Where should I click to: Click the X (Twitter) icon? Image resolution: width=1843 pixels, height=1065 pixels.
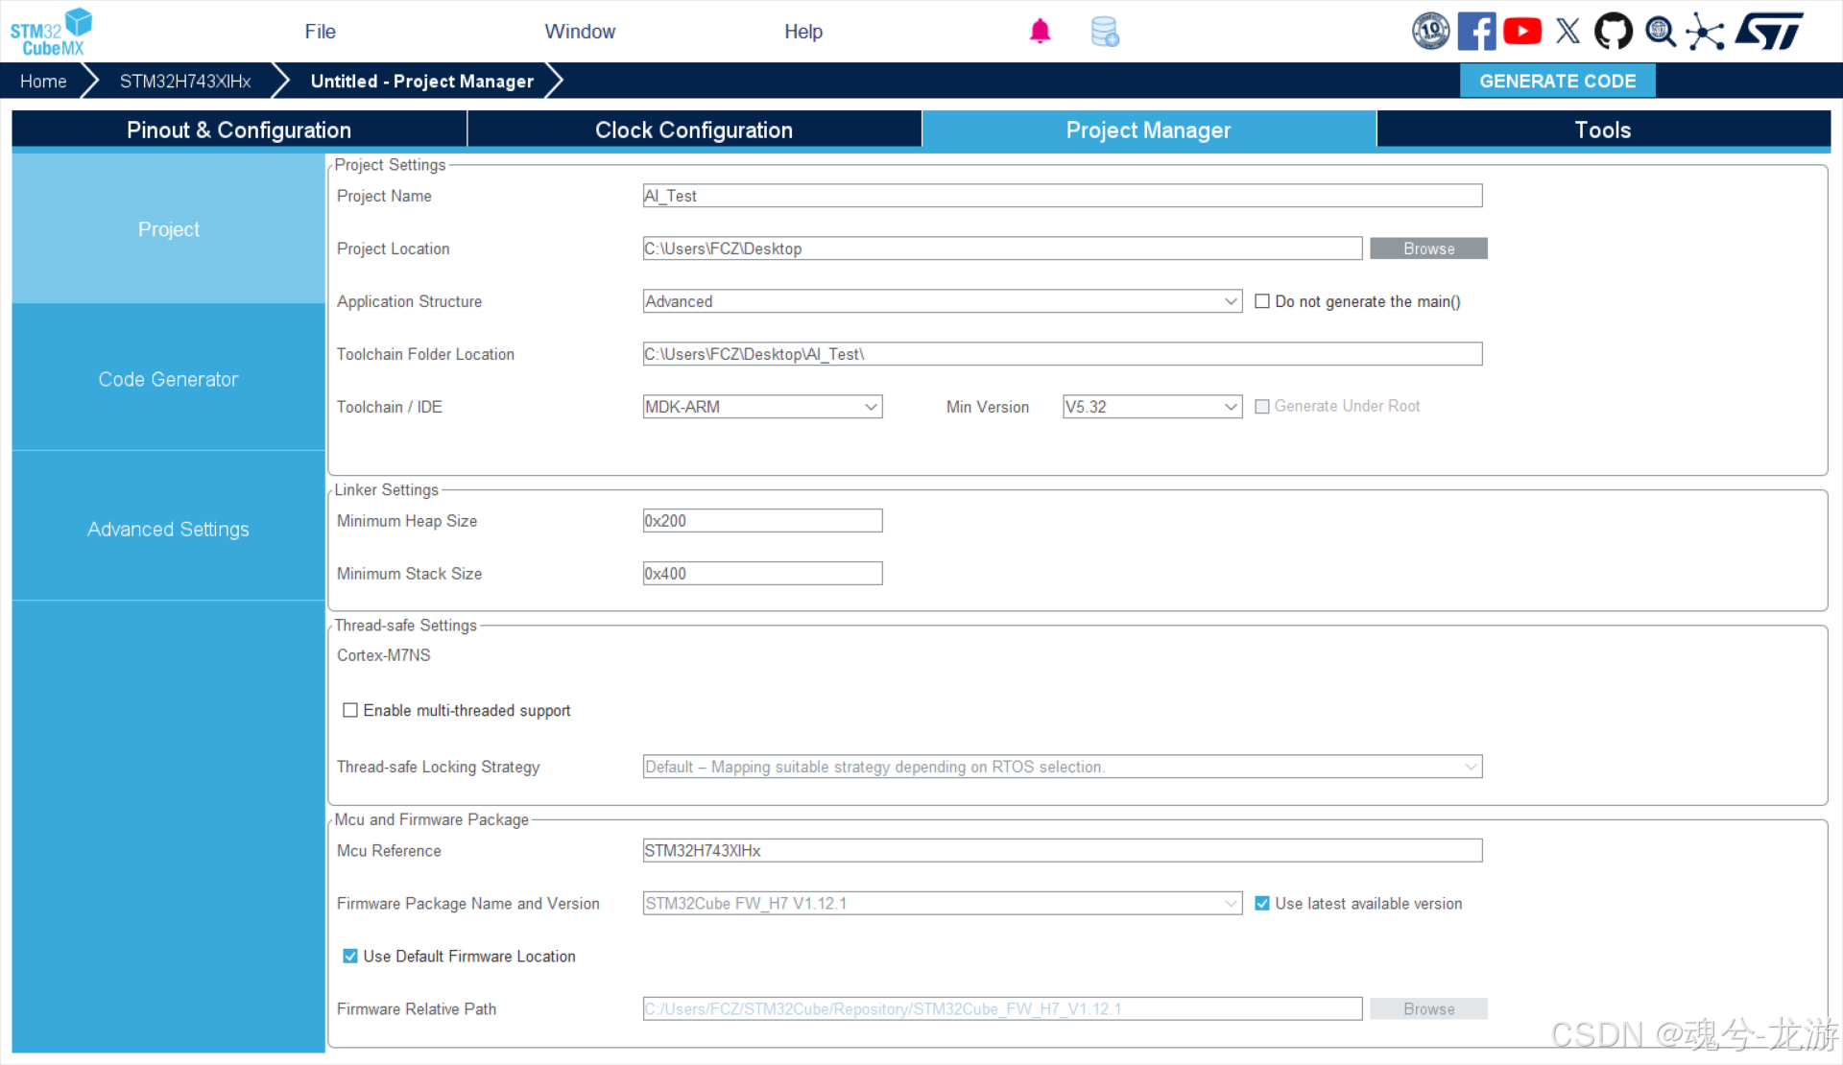point(1568,31)
